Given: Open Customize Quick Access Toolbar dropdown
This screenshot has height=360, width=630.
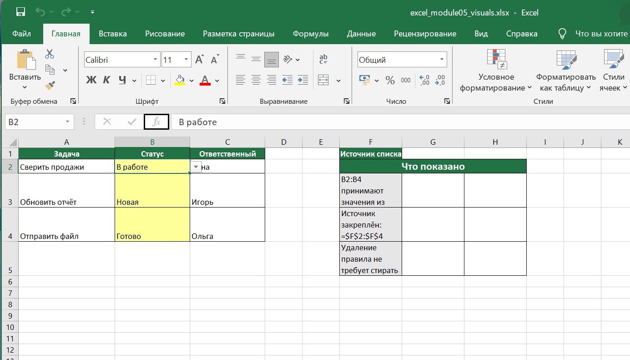Looking at the screenshot, I should 93,12.
